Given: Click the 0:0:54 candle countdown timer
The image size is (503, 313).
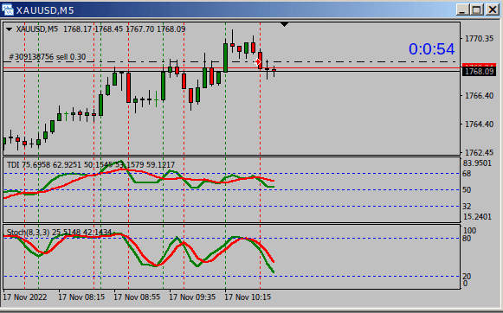Looking at the screenshot, I should tap(431, 49).
